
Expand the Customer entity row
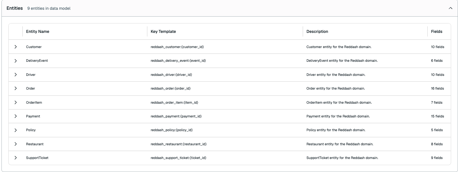pos(16,47)
